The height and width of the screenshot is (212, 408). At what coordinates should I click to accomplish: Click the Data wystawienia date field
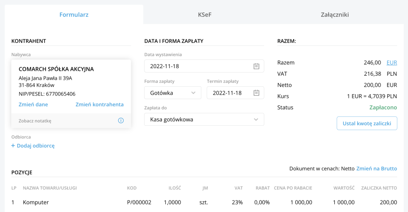click(x=197, y=66)
